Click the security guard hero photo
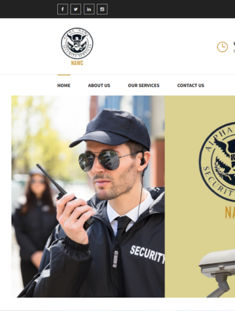The height and width of the screenshot is (311, 235). click(88, 197)
